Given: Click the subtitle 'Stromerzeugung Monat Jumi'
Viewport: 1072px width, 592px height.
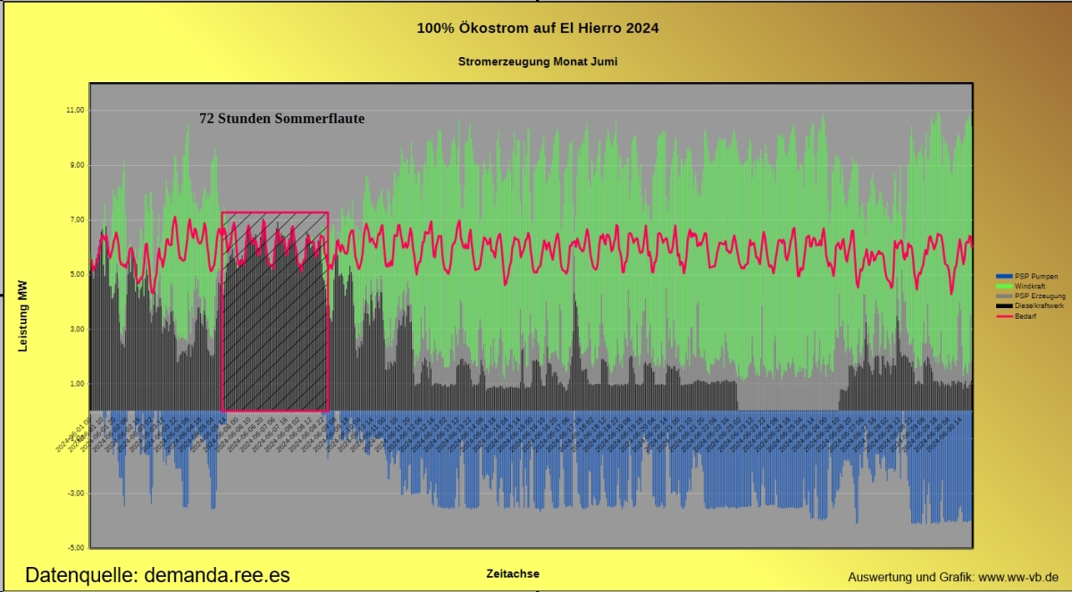Looking at the screenshot, I should 538,62.
